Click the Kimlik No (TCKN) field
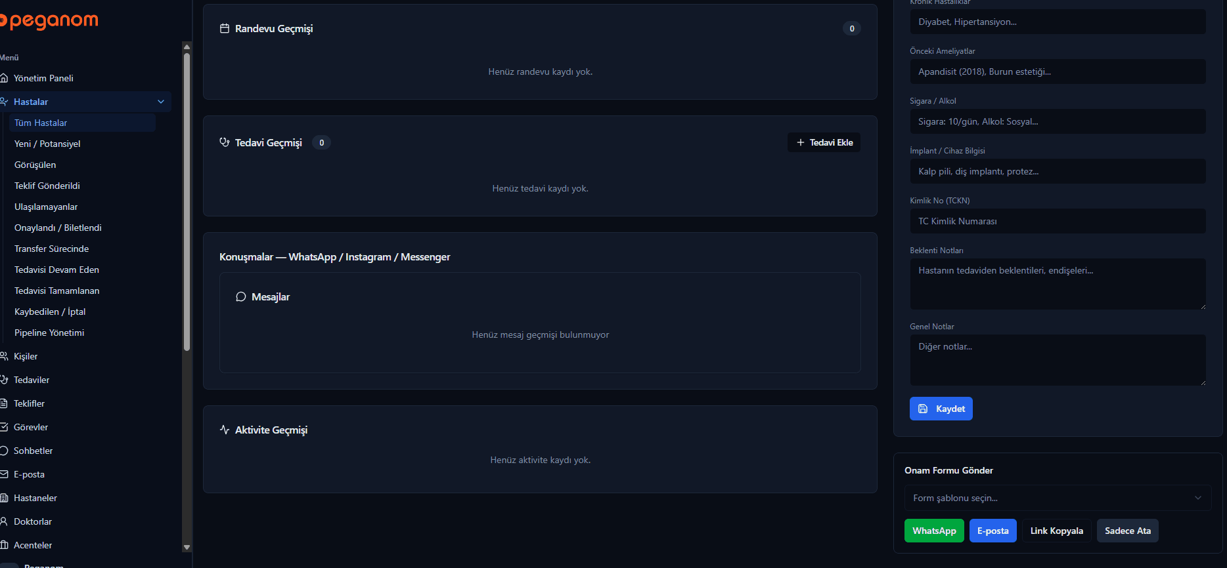 coord(1058,221)
